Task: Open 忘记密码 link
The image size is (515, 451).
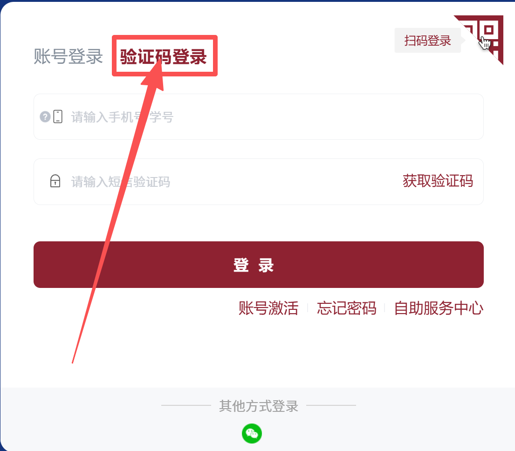Action: pos(346,308)
